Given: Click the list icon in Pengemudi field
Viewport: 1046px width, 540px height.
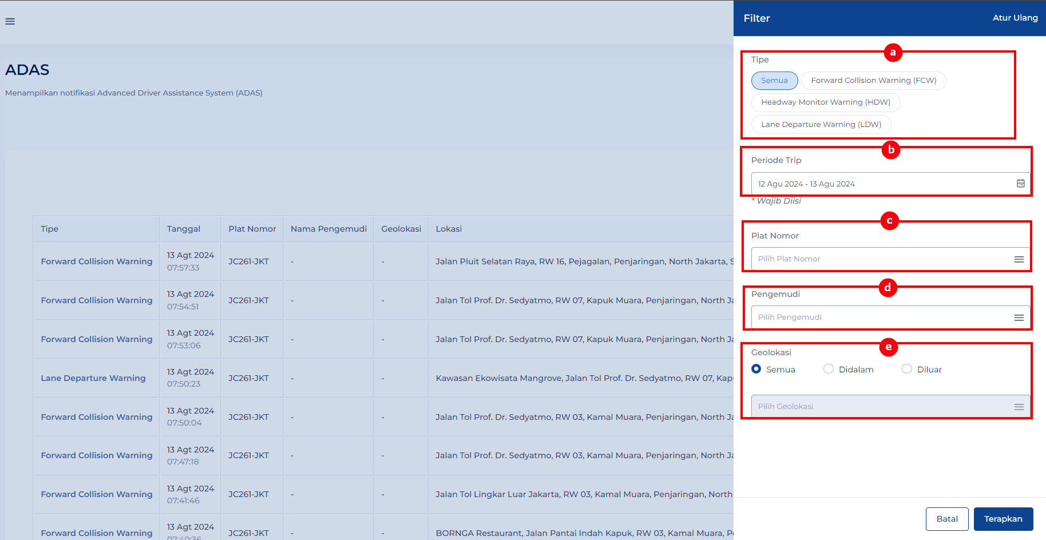Looking at the screenshot, I should point(1019,317).
